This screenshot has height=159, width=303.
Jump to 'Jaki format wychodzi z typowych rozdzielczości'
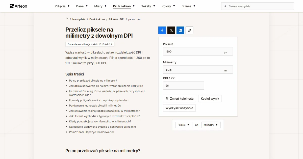click(105, 116)
